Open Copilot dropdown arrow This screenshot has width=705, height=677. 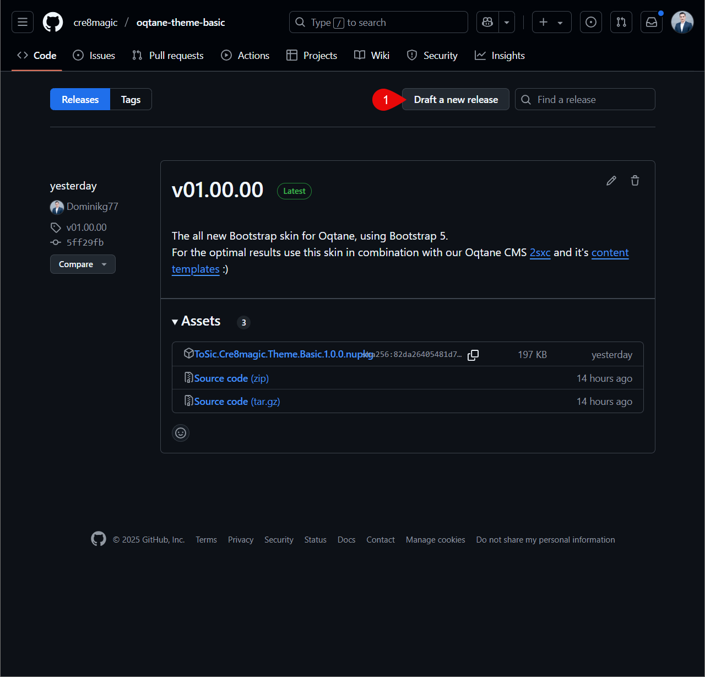[x=507, y=22]
